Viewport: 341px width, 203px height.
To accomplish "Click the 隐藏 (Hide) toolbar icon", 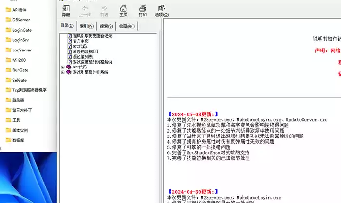I will (x=66, y=10).
